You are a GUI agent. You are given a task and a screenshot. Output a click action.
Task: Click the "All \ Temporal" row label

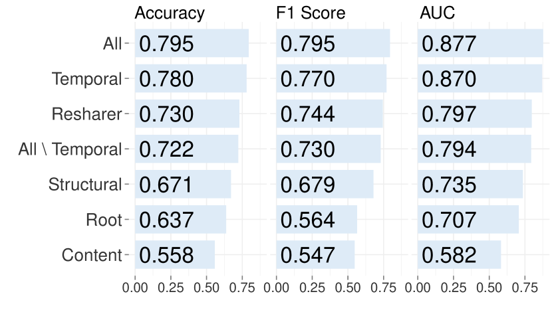click(70, 149)
